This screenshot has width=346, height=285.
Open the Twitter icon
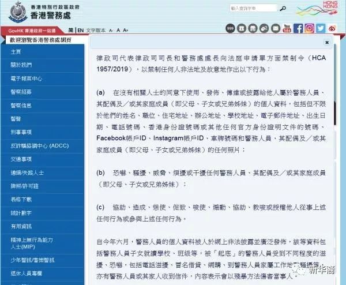click(321, 28)
